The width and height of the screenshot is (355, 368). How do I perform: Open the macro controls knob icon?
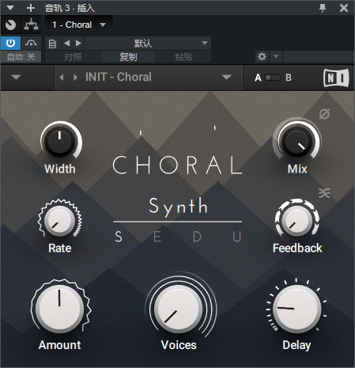coord(10,25)
